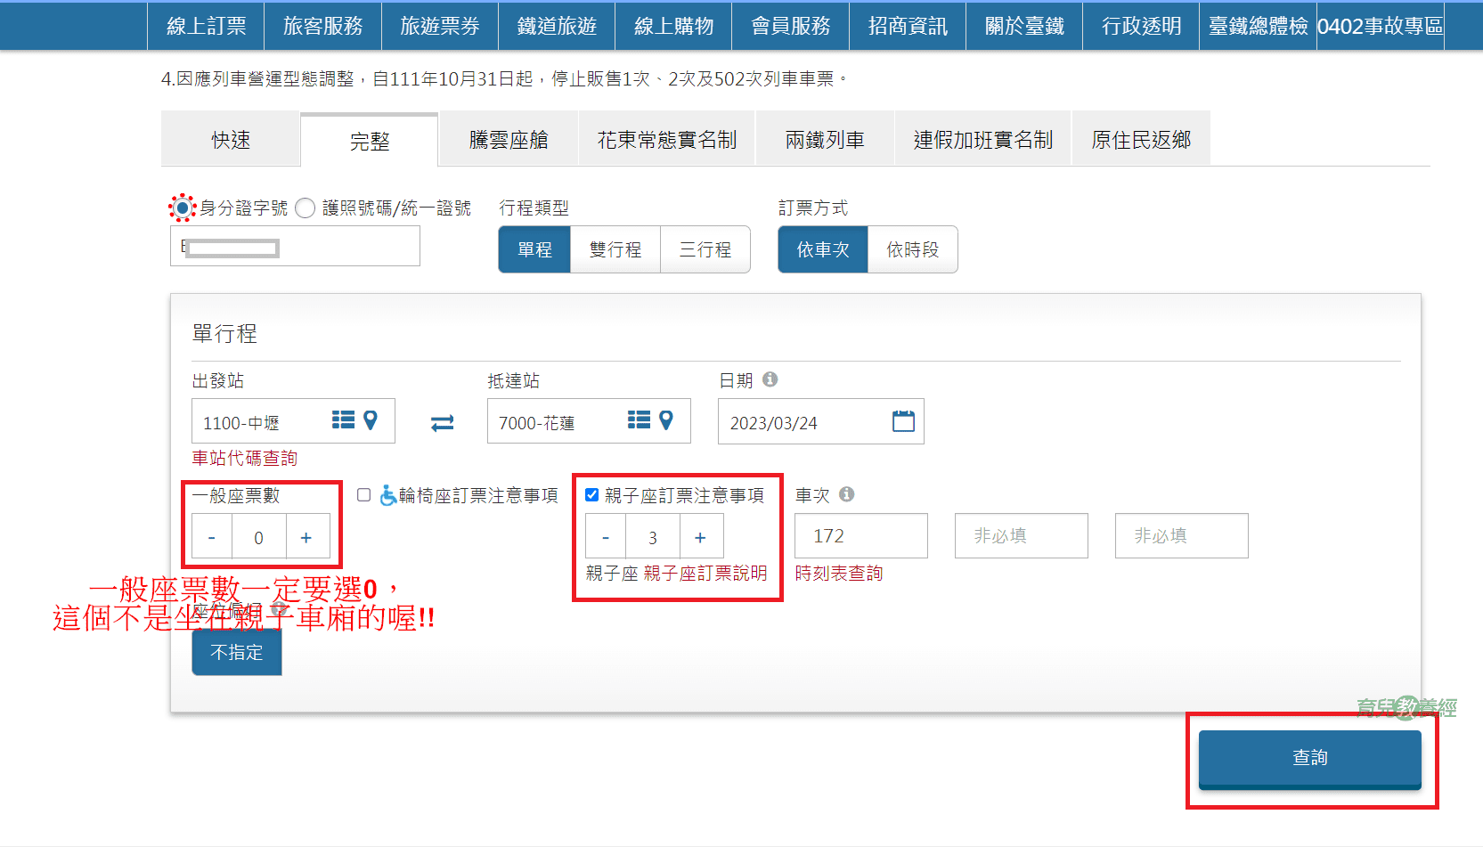Switch to 完整 booking tab
The height and width of the screenshot is (847, 1483).
370,141
